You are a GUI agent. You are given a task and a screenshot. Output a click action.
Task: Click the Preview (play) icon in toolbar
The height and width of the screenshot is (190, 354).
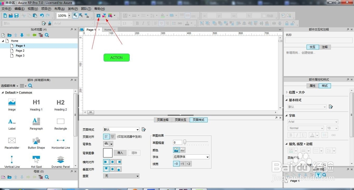click(98, 16)
